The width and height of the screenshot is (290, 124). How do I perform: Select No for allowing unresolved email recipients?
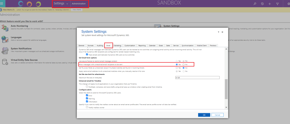coord(183,64)
